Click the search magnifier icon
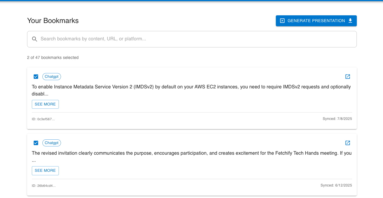383x198 pixels. (35, 39)
